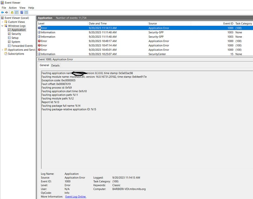Select the Forwarded Events log
253x199 pixels.
22,46
